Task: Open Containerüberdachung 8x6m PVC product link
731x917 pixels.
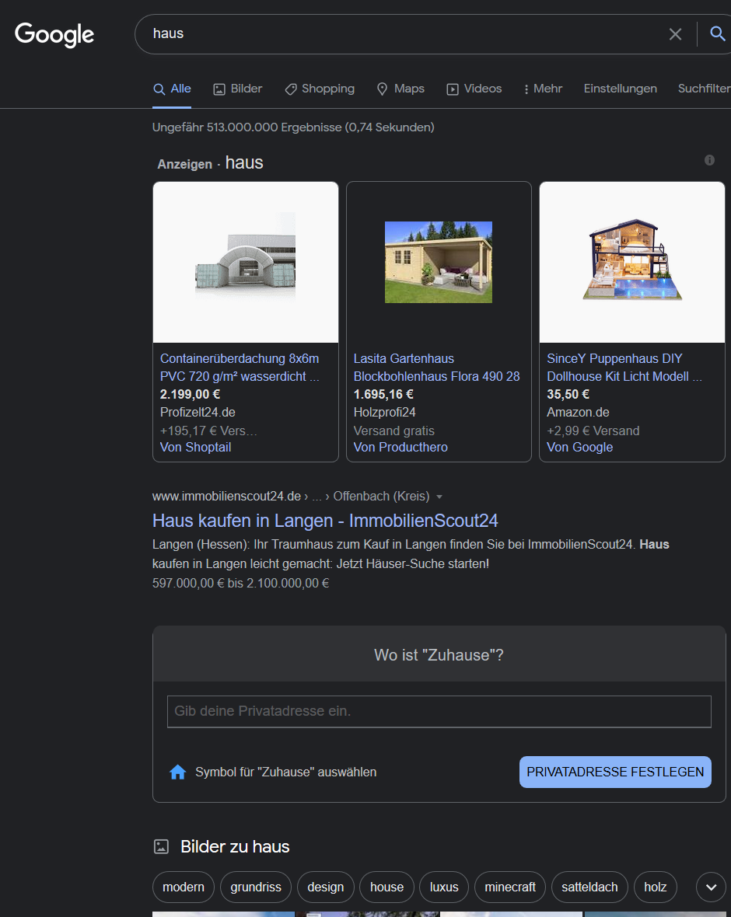Action: point(240,368)
